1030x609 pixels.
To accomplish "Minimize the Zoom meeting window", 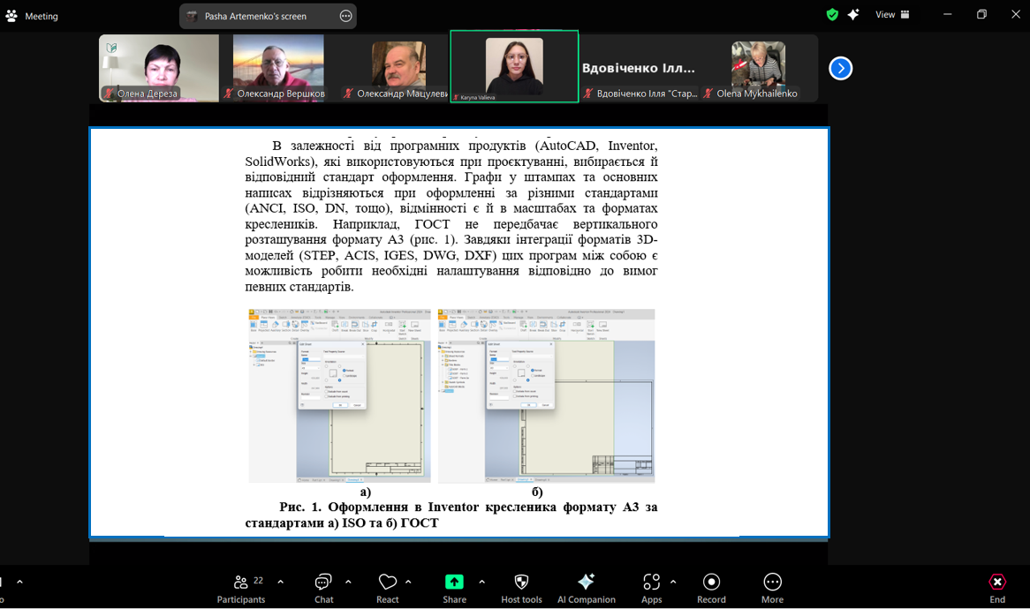I will tap(947, 14).
